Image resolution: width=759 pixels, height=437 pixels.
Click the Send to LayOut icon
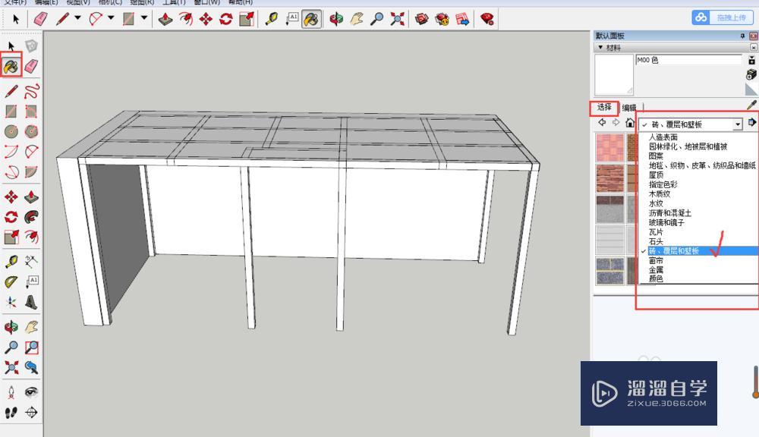[462, 19]
